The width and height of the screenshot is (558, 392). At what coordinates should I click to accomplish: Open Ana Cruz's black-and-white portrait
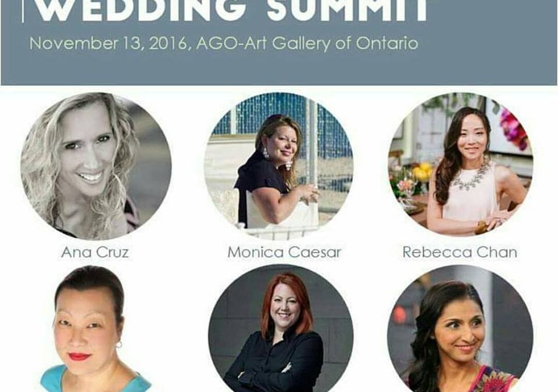(x=96, y=166)
